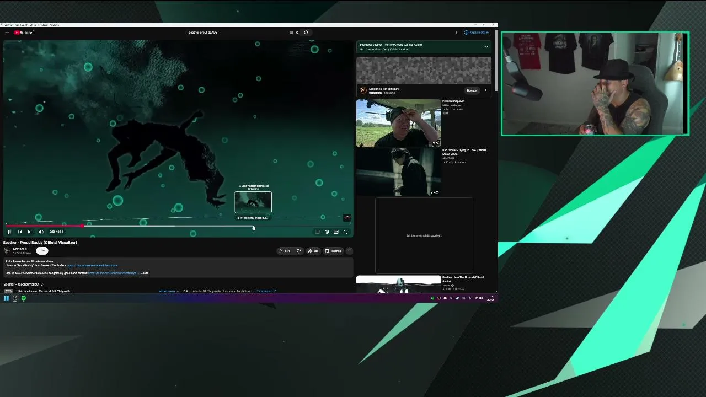
Task: Dislike the Proud Daddy video
Action: pyautogui.click(x=298, y=251)
